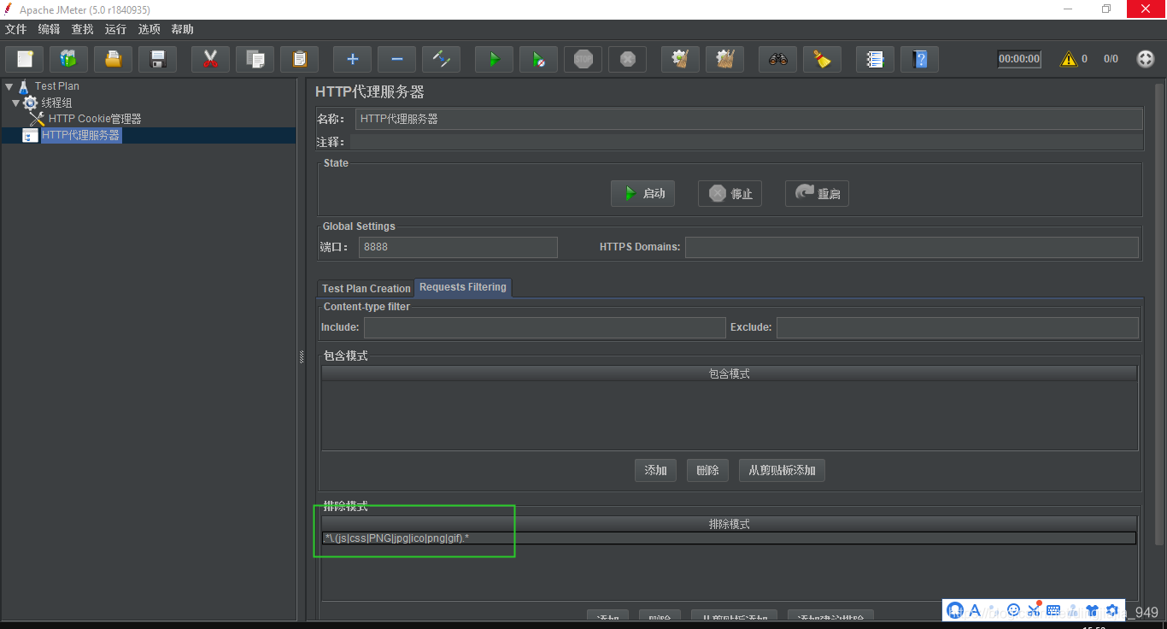
Task: Reset search with yellow brush icon
Action: [822, 59]
